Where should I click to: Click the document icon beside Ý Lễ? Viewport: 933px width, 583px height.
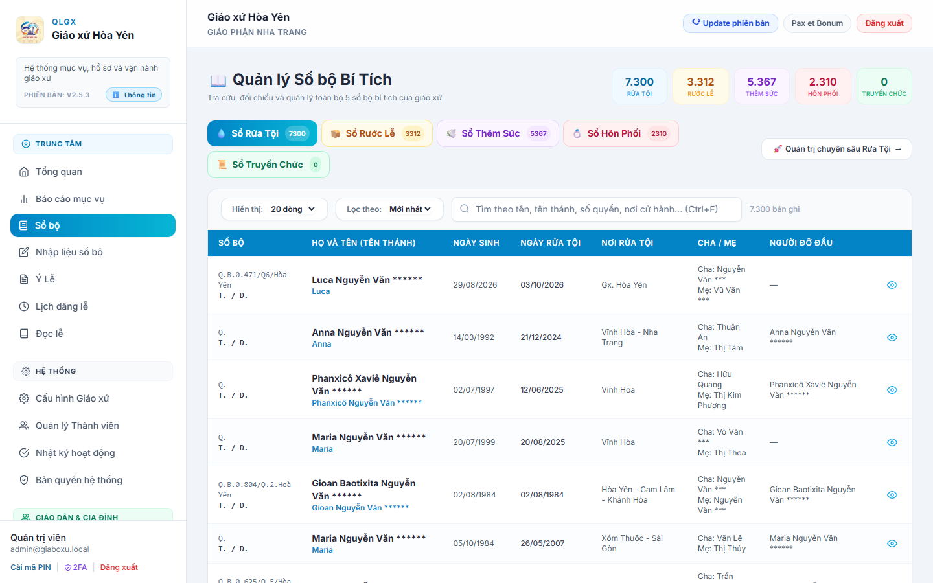point(24,279)
